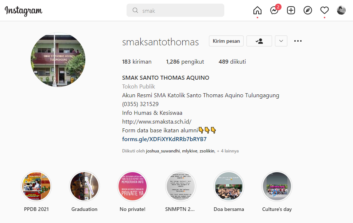Expand suggested accounts chevron dropdown
The width and height of the screenshot is (353, 223).
pyautogui.click(x=281, y=41)
